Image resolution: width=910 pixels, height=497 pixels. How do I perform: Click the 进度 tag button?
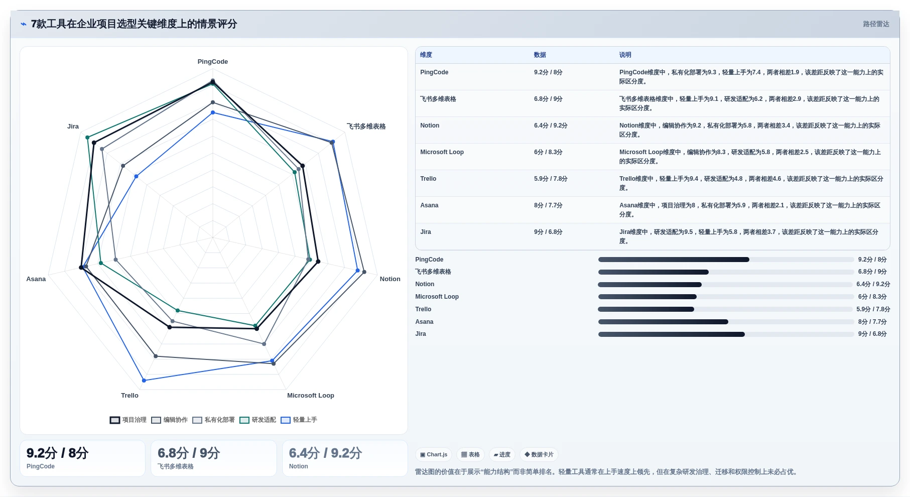pyautogui.click(x=502, y=455)
